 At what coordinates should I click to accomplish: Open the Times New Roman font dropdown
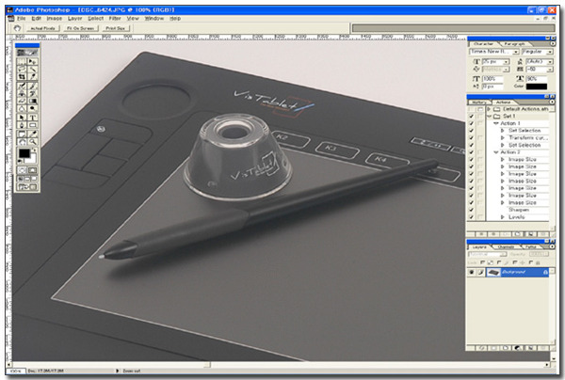(x=516, y=52)
